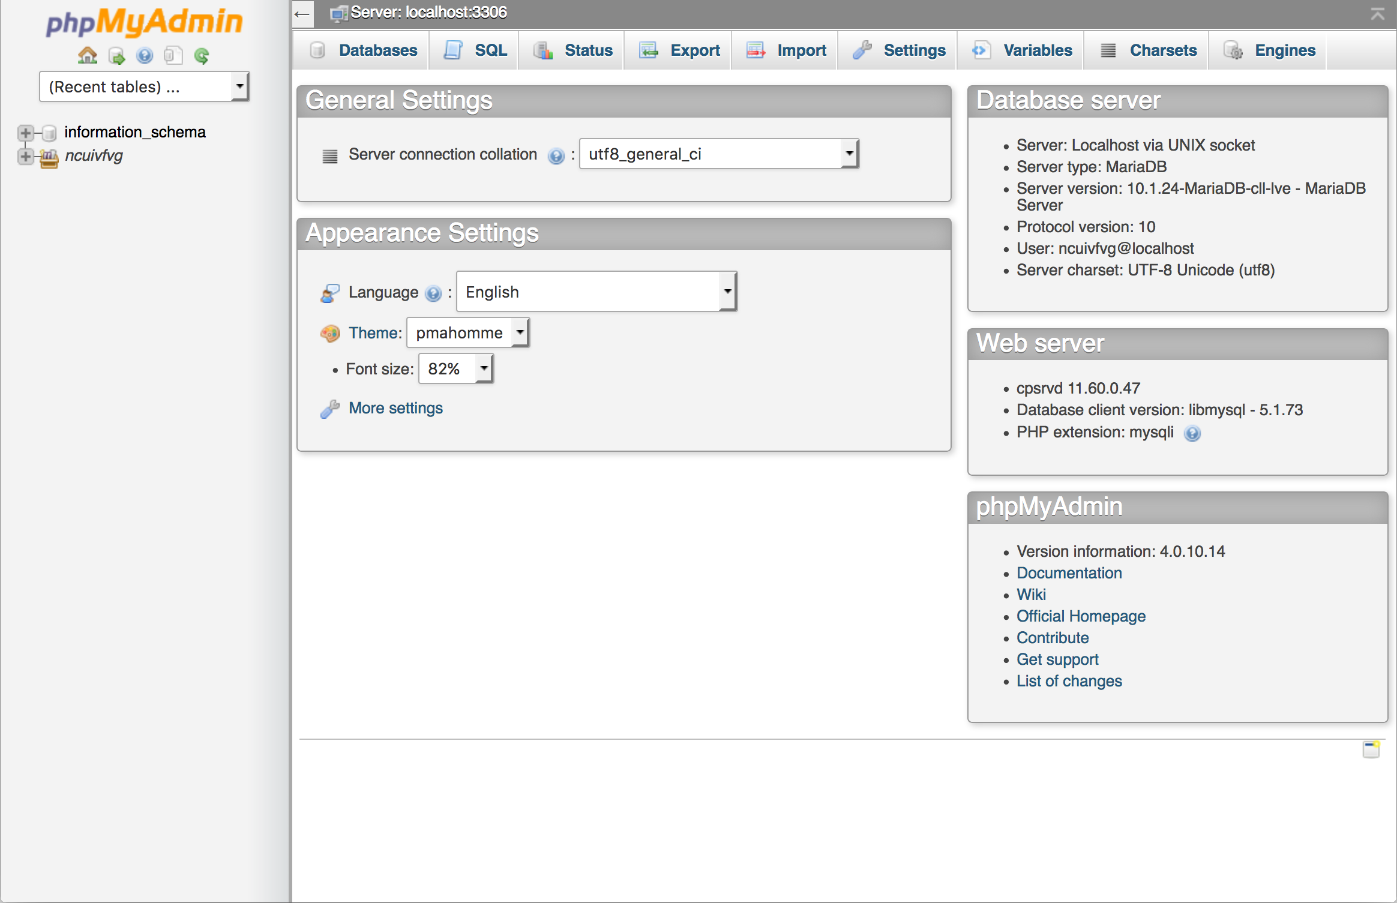Follow the List of changes link
Image resolution: width=1397 pixels, height=903 pixels.
1069,681
